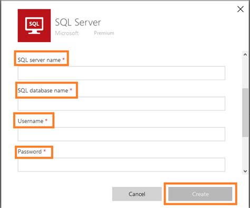Click the SQL Server title text
The image size is (250, 208).
[x=78, y=22]
